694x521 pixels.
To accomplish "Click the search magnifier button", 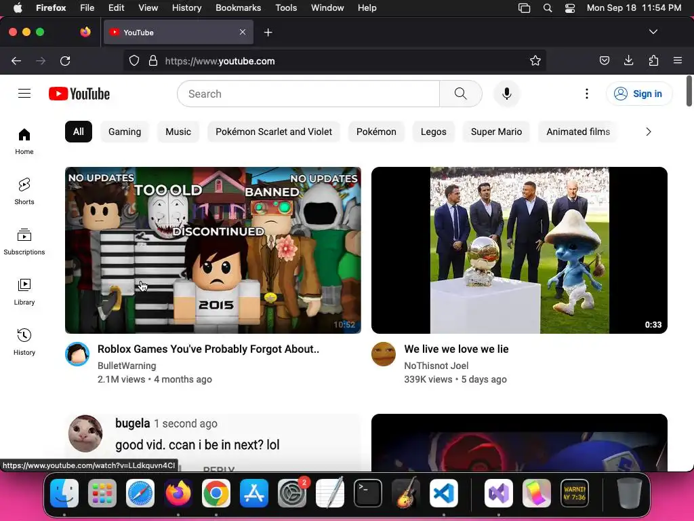I will pyautogui.click(x=461, y=94).
